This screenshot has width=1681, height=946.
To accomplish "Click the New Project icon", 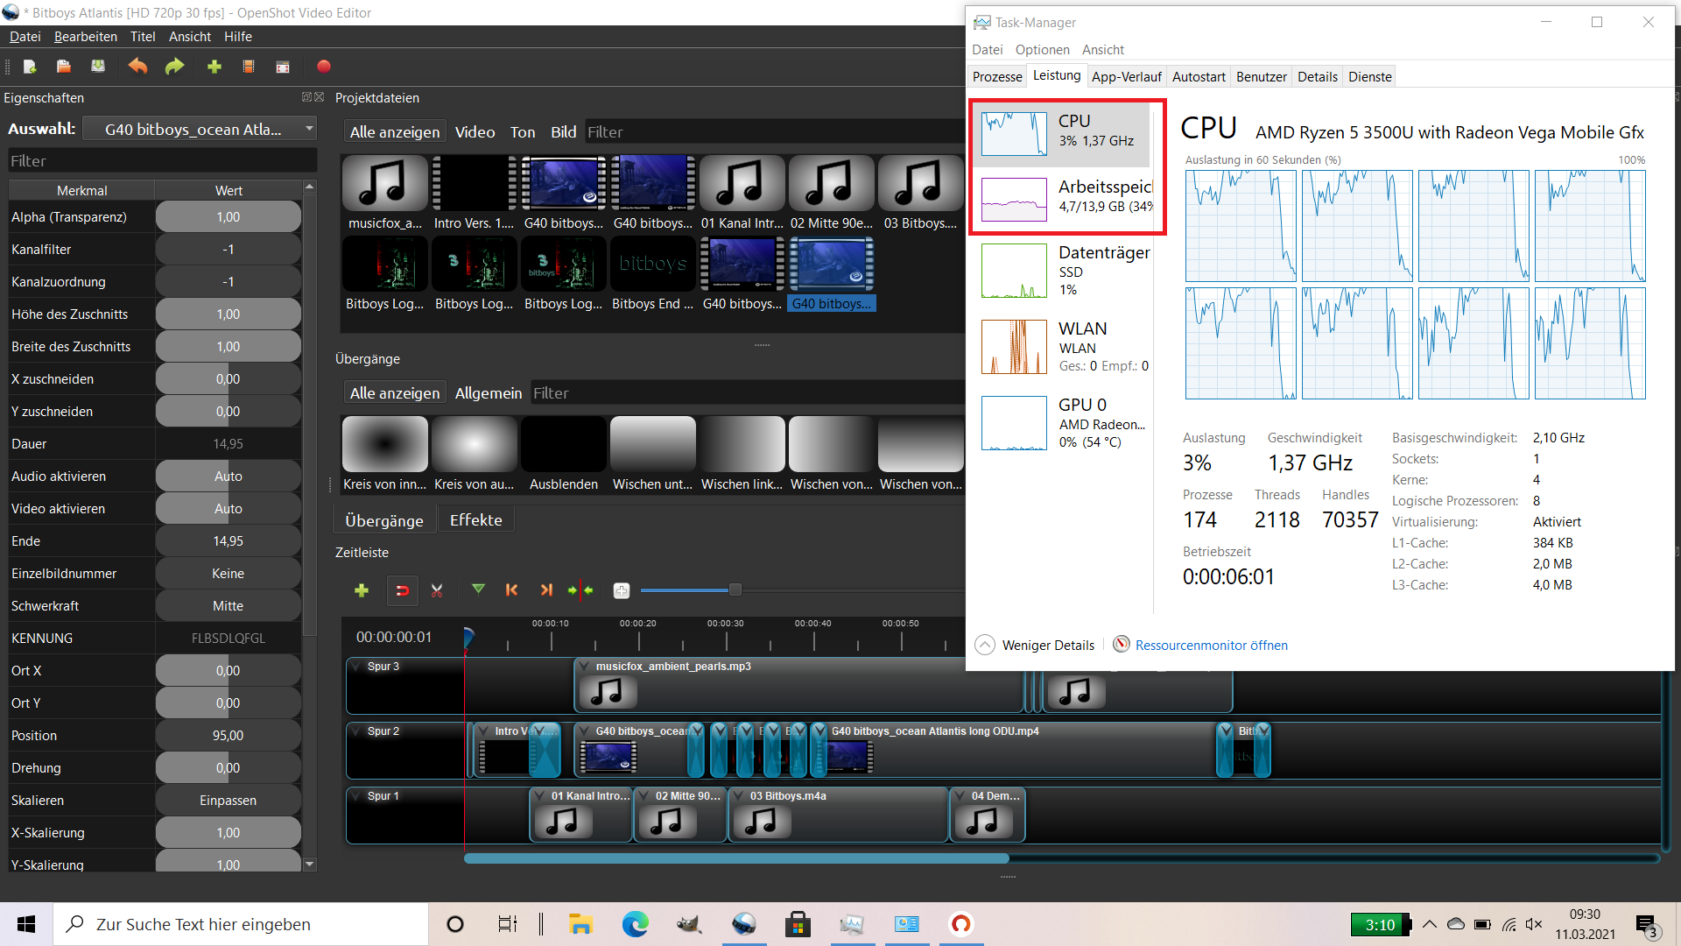I will (x=30, y=67).
